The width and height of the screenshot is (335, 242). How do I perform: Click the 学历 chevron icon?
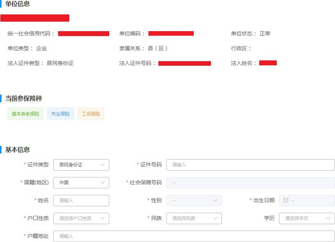click(x=327, y=218)
